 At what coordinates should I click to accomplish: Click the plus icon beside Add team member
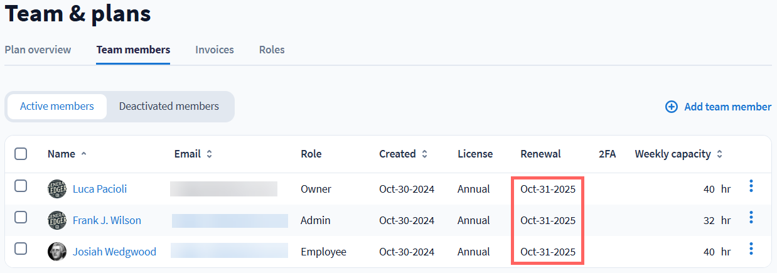[x=672, y=107]
